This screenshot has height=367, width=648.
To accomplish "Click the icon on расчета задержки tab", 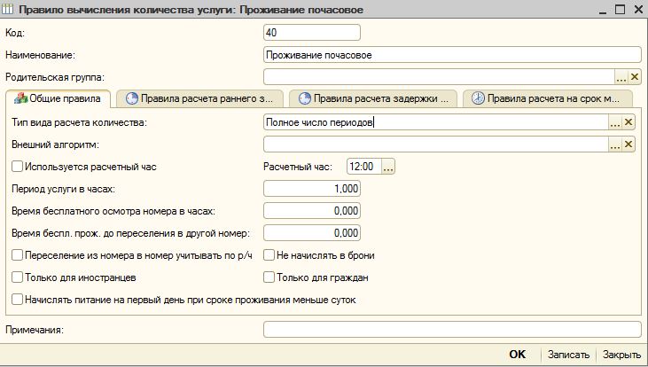I will [x=305, y=98].
